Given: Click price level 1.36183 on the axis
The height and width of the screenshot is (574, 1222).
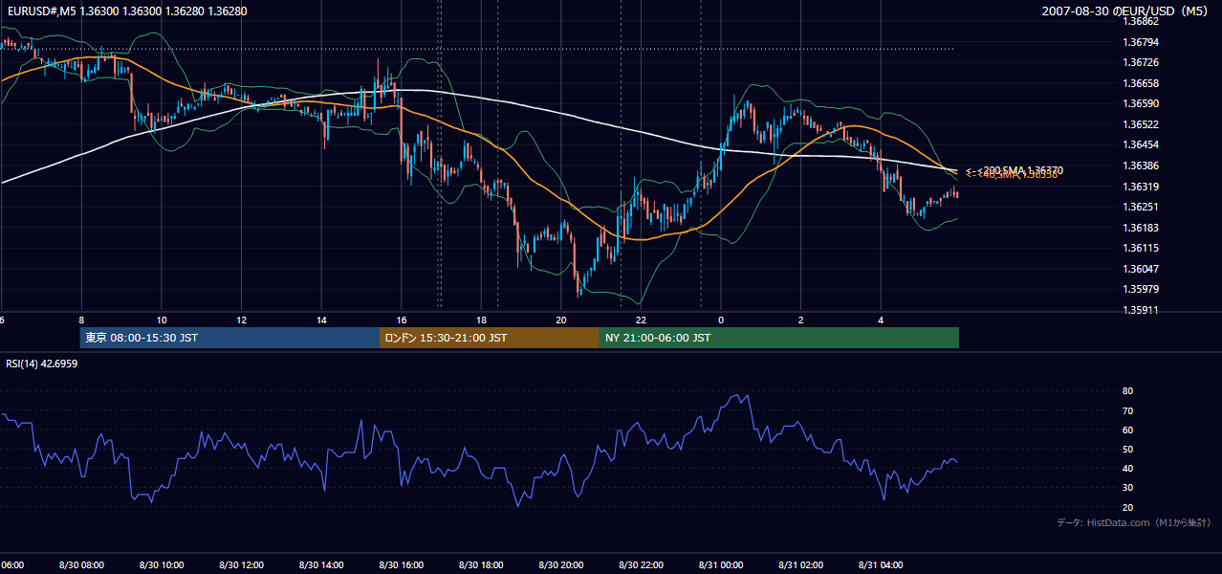Looking at the screenshot, I should (x=1140, y=228).
